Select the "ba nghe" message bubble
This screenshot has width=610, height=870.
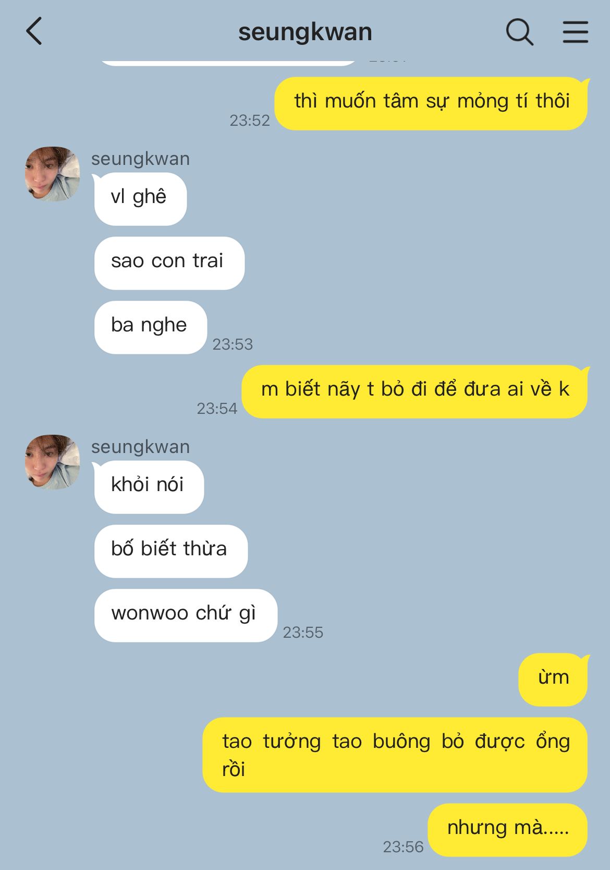[151, 327]
